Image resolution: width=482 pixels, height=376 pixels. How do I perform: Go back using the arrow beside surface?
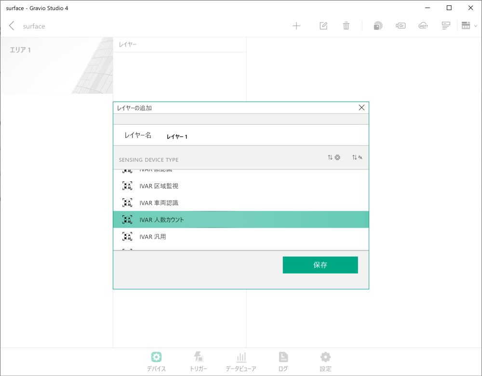[12, 26]
